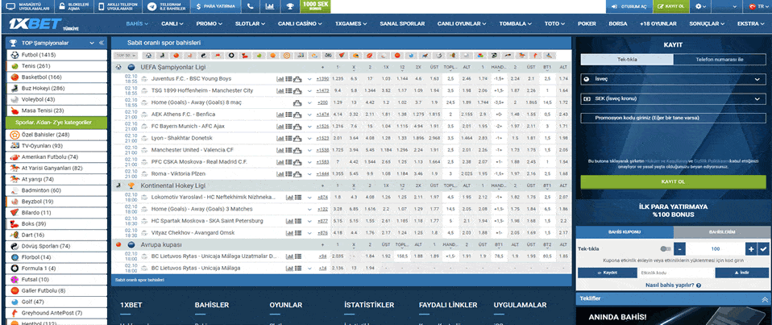
Task: Open statistics chart for Lokomotiv Yaroslavl match
Action: click(289, 198)
